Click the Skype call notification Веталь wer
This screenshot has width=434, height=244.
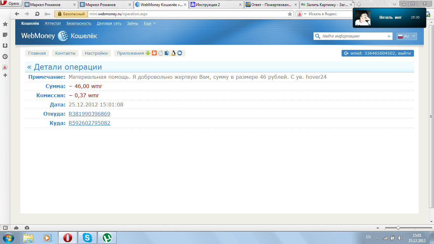pyautogui.click(x=389, y=17)
